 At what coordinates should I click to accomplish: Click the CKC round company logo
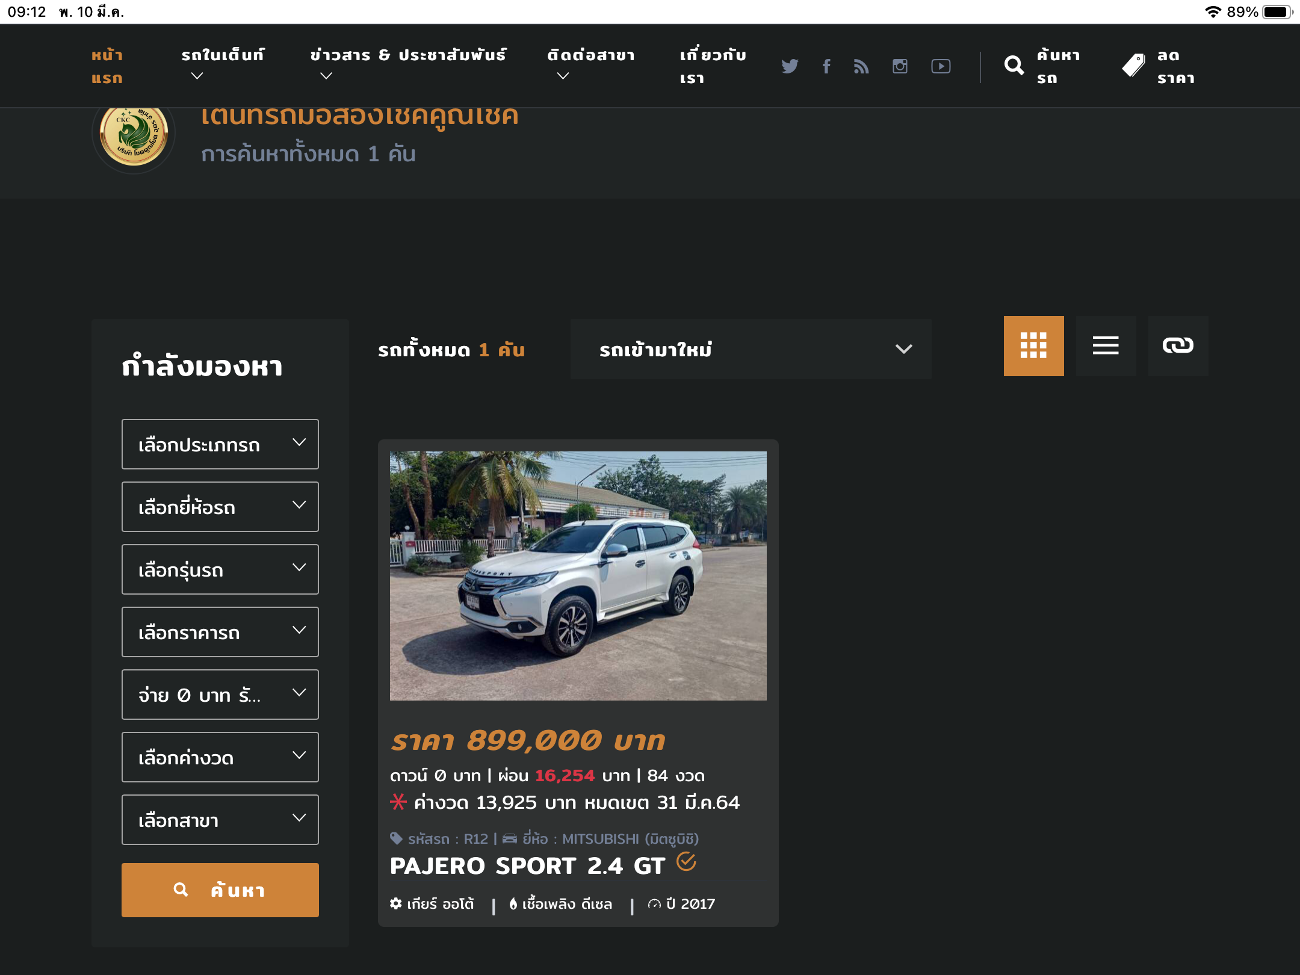click(134, 135)
